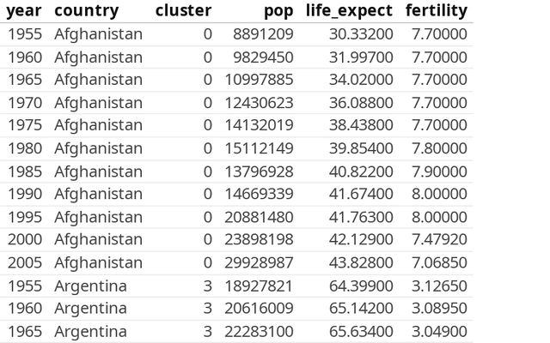The image size is (550, 343).
Task: Click the fertility column header
Action: (438, 11)
